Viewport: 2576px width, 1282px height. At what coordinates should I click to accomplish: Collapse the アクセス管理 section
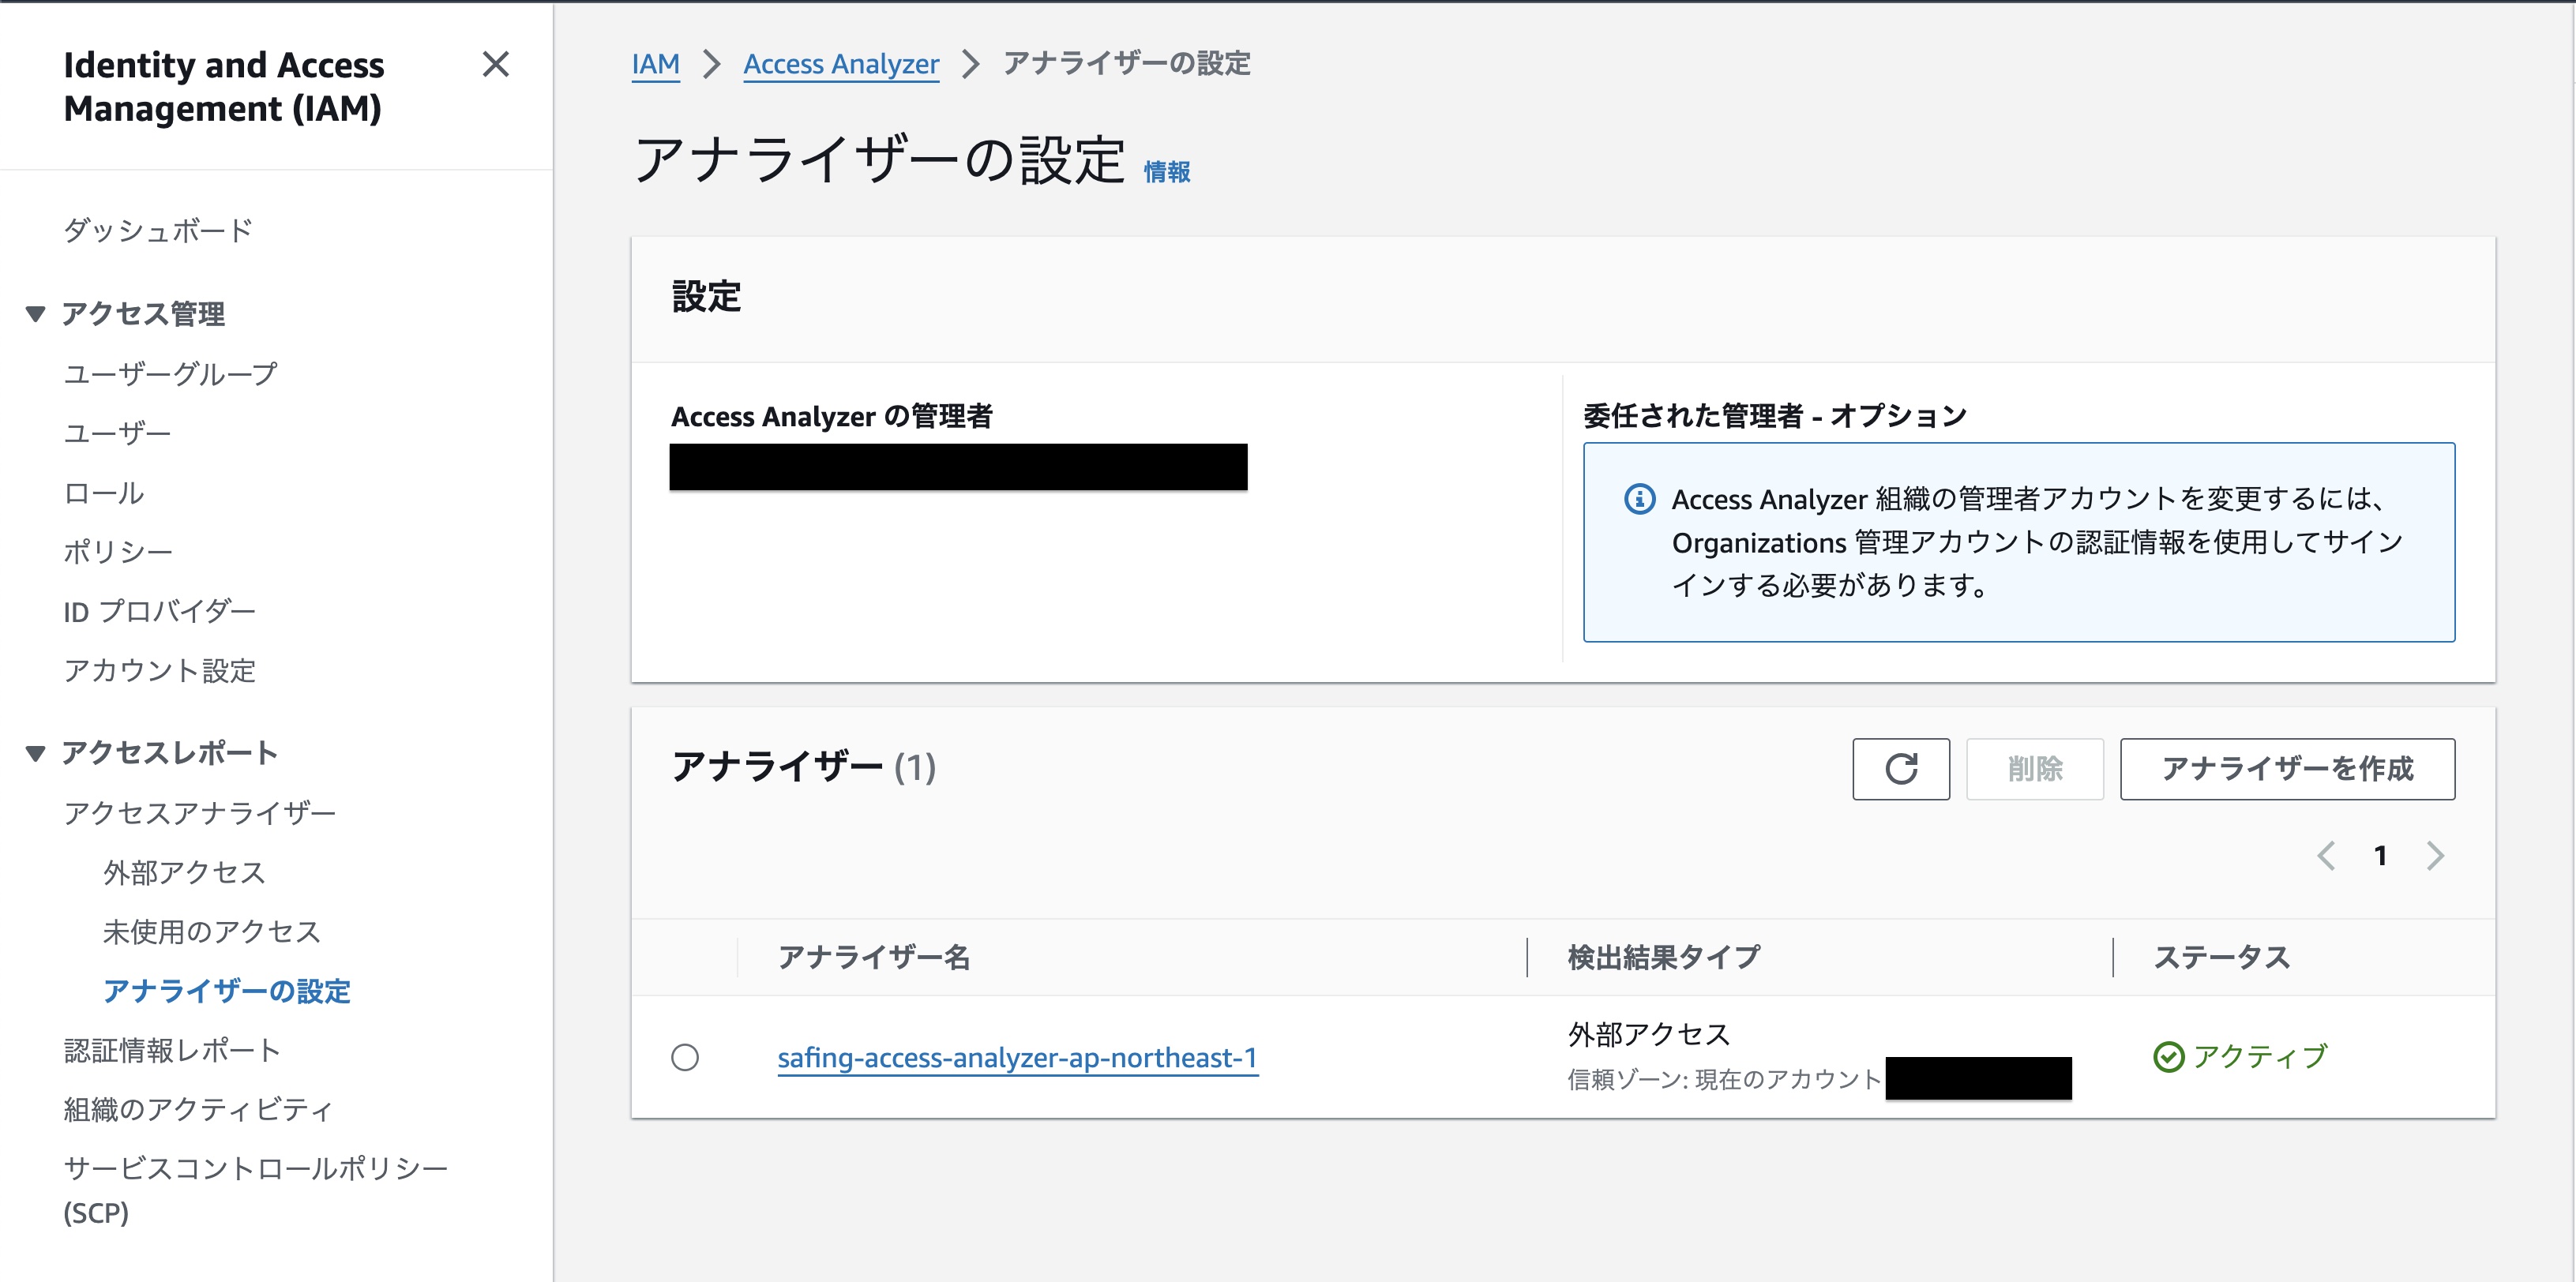coord(36,314)
